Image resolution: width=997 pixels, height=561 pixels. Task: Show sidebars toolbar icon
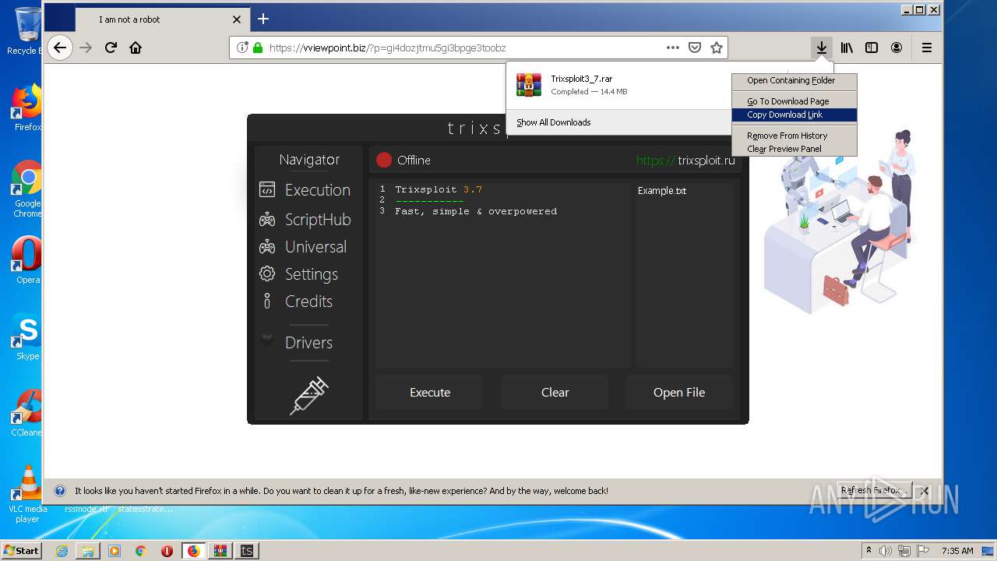click(x=872, y=48)
